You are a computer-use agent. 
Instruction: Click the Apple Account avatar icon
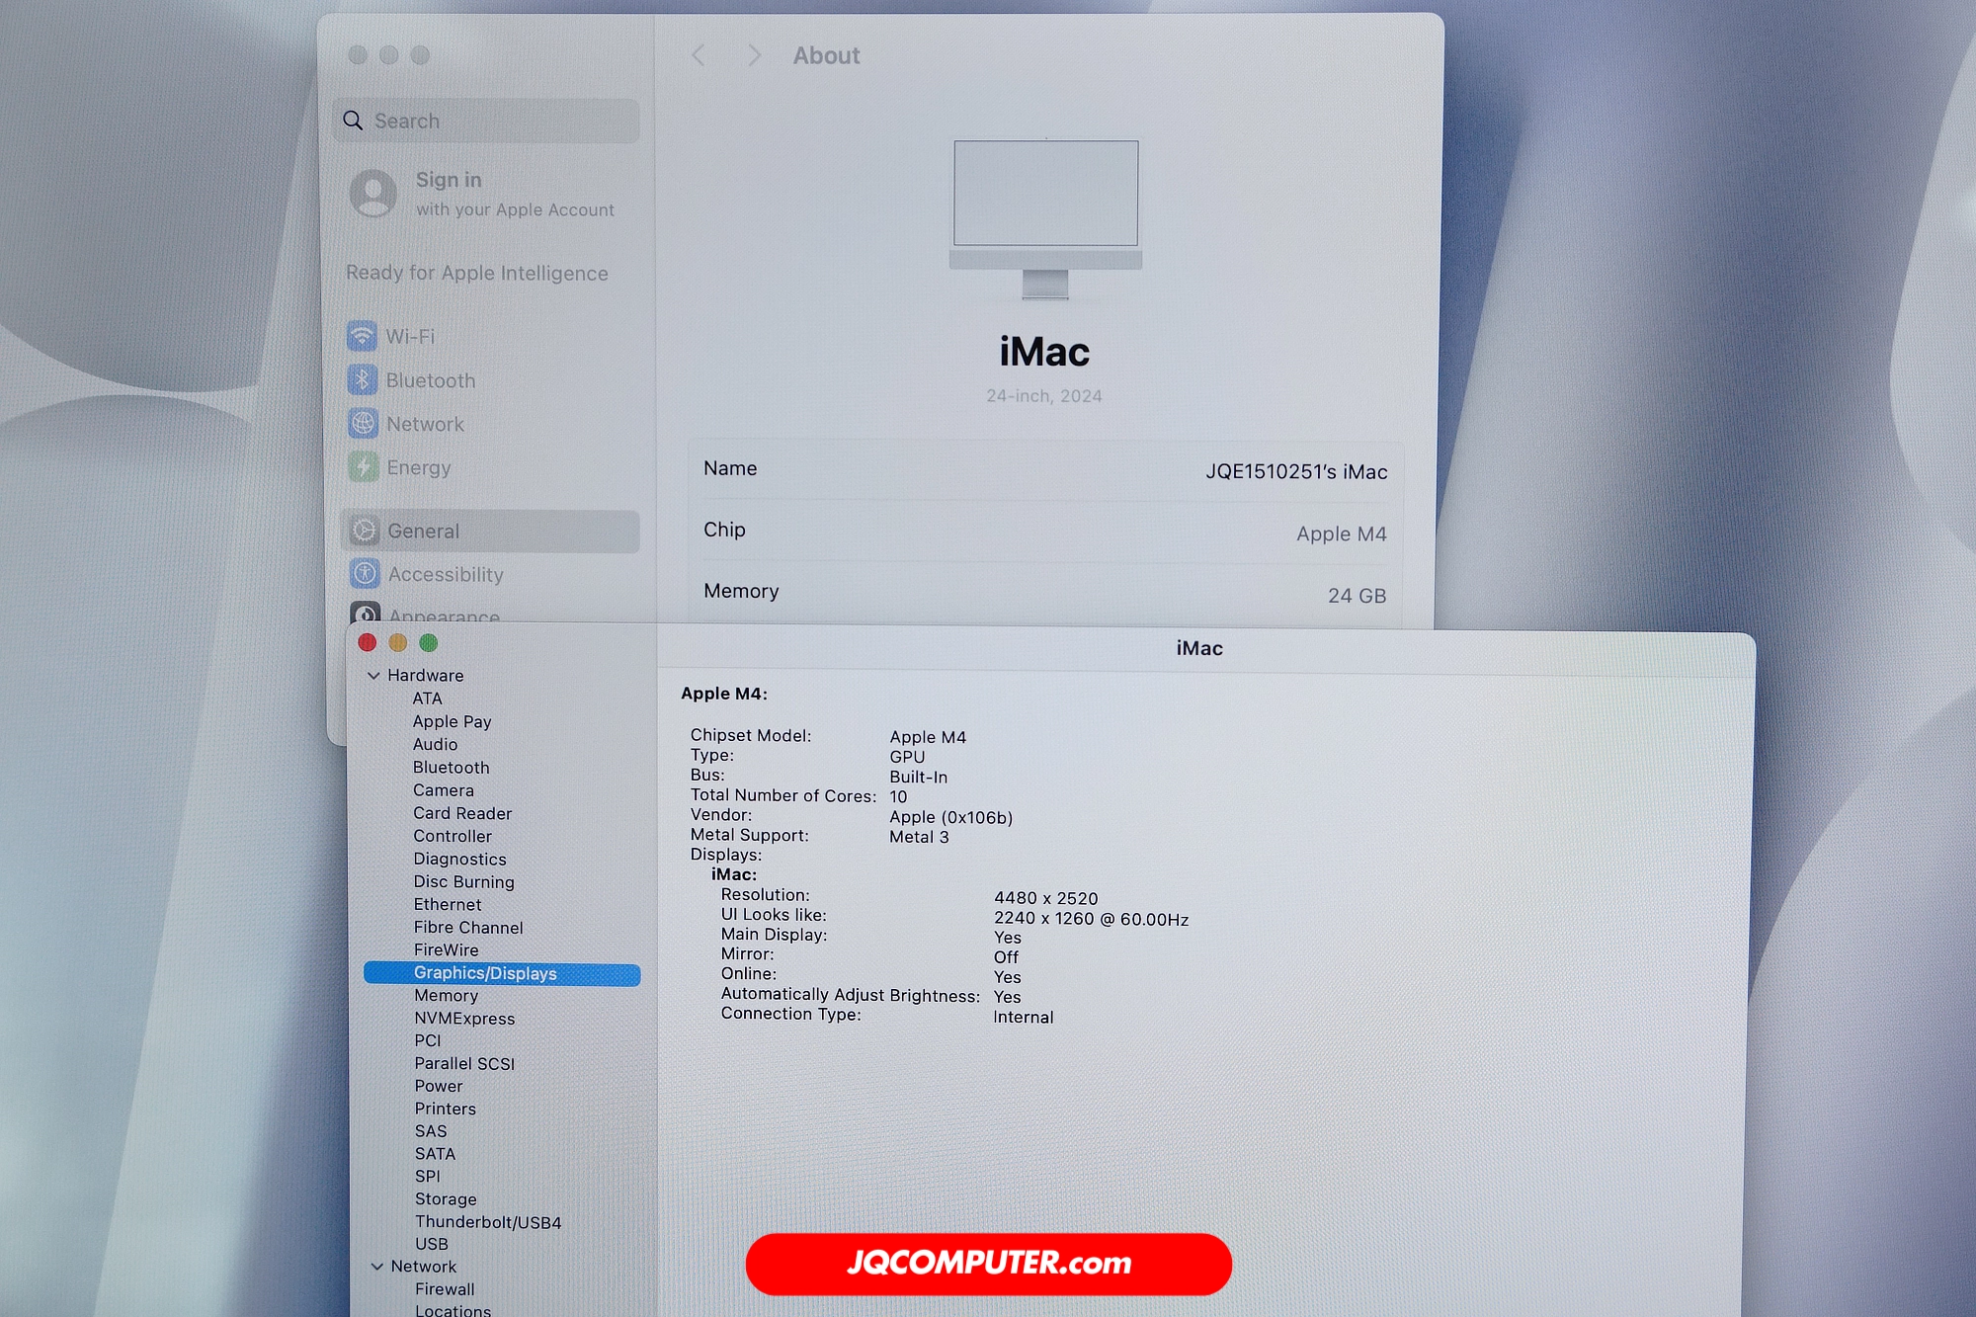click(x=373, y=193)
